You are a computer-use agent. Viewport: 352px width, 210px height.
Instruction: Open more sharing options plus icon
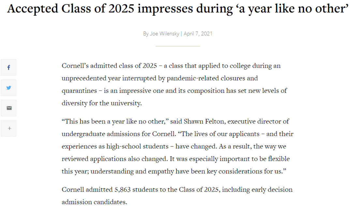[8, 128]
